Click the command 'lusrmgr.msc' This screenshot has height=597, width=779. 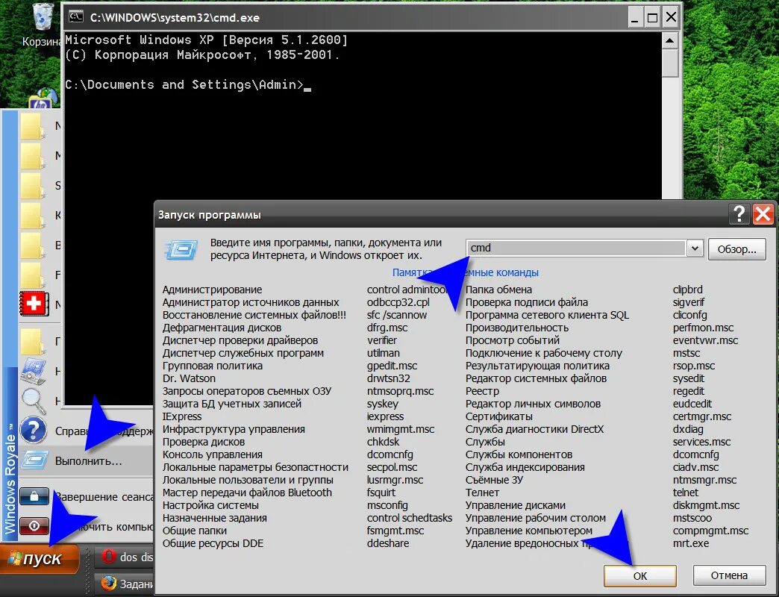pos(395,481)
